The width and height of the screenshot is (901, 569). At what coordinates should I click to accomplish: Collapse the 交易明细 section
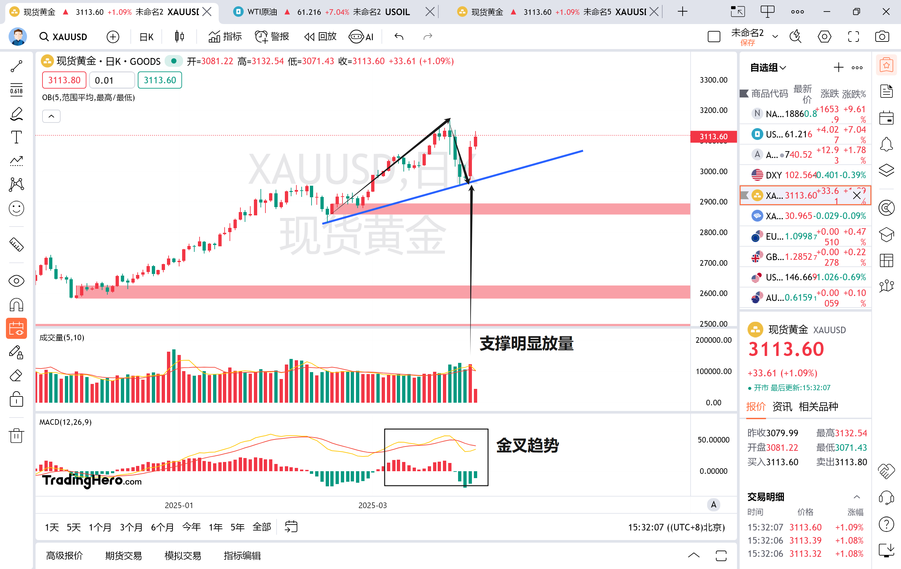pos(857,497)
